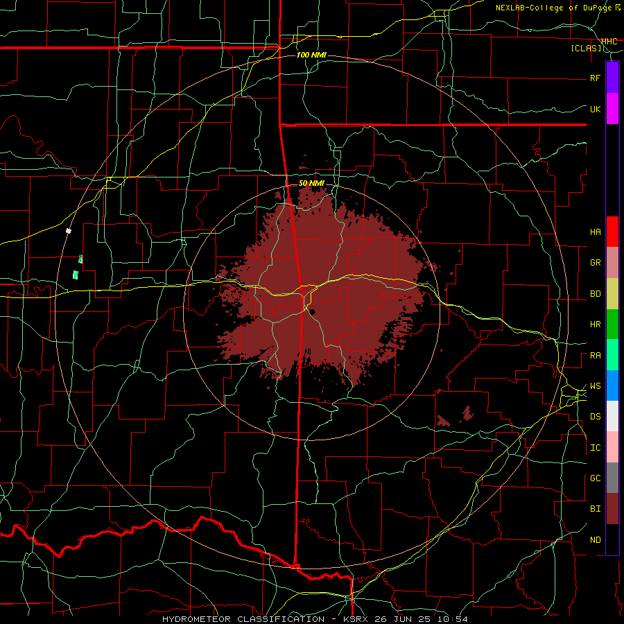Select the IC light-pink legend swatch
The height and width of the screenshot is (624, 624).
(x=612, y=447)
